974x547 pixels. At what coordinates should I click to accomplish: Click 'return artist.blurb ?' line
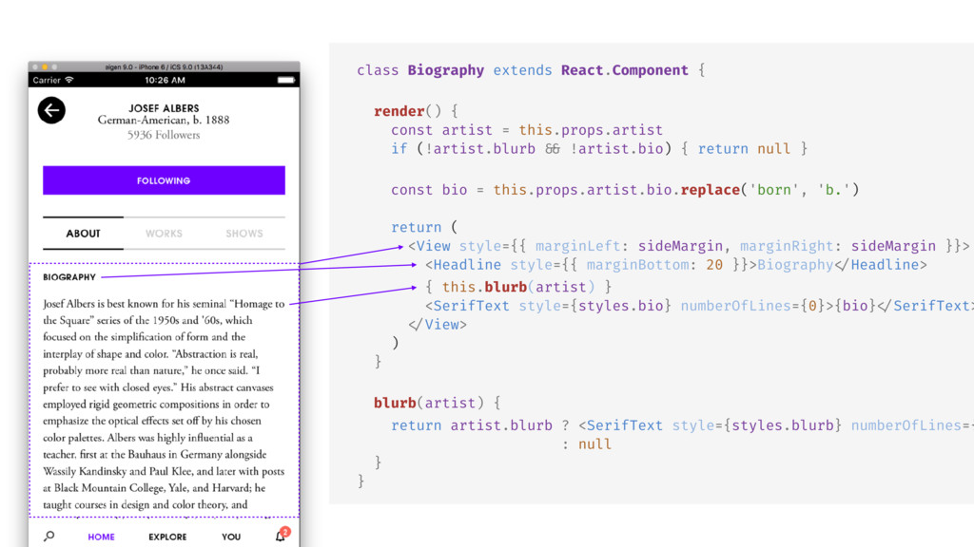tap(480, 425)
